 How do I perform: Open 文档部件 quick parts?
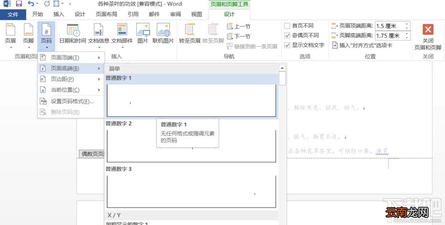[x=122, y=36]
